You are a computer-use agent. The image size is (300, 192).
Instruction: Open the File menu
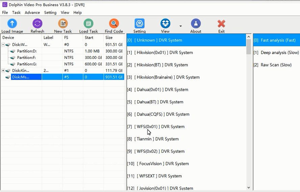[5, 13]
